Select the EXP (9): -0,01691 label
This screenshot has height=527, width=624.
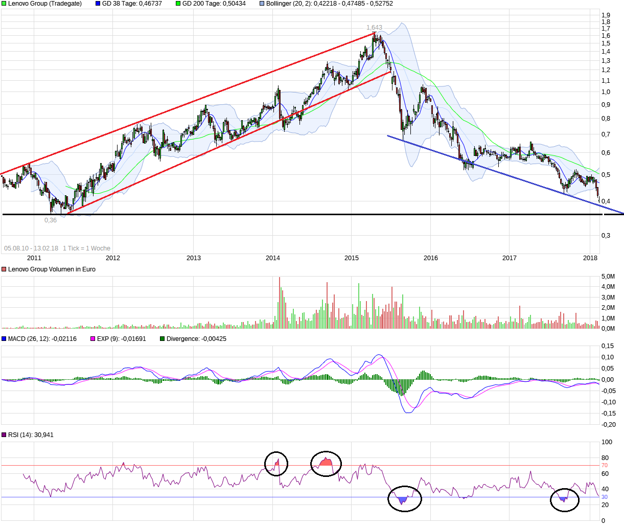121,339
